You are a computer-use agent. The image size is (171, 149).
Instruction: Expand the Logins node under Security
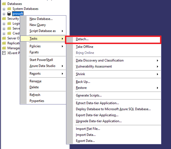[4, 24]
